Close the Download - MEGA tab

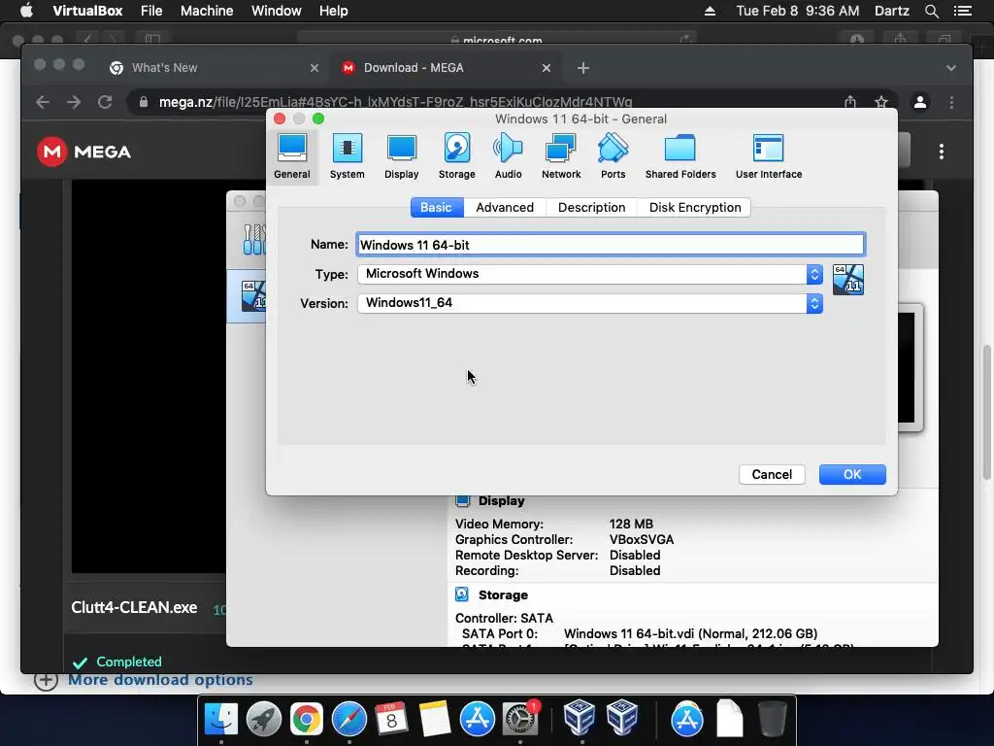[546, 68]
